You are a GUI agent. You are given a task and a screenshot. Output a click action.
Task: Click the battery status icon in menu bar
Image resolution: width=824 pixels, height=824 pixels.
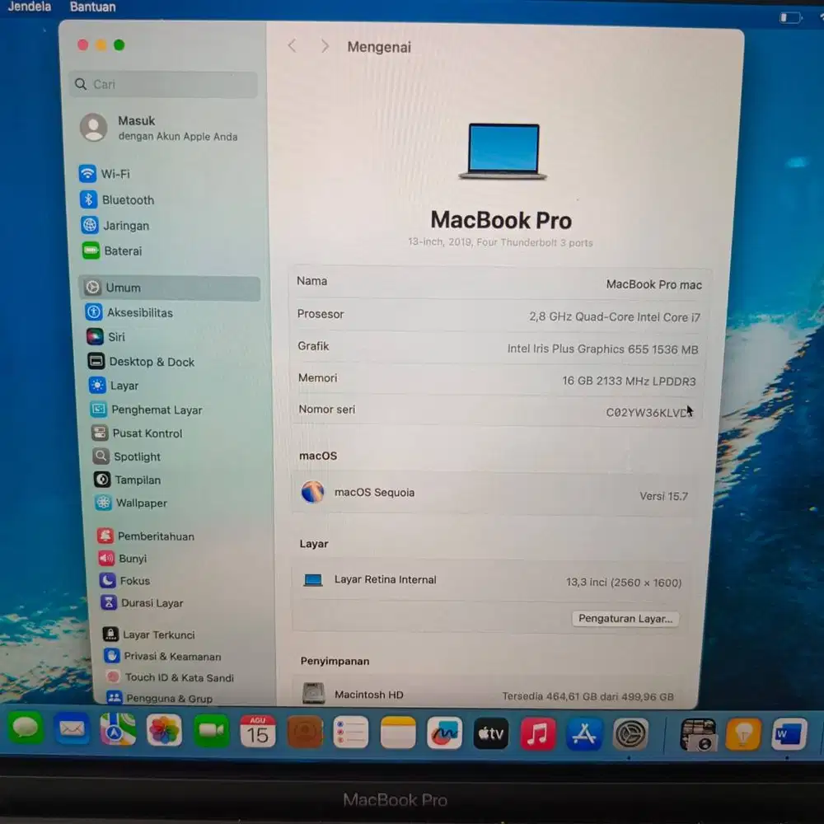pos(790,18)
